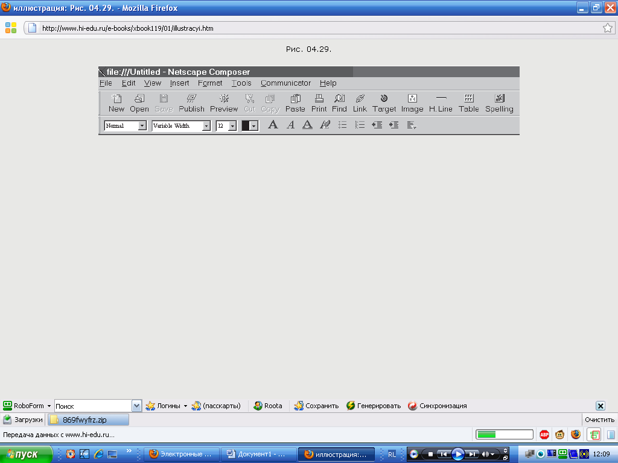Click the Underline A formatting icon

coord(307,125)
